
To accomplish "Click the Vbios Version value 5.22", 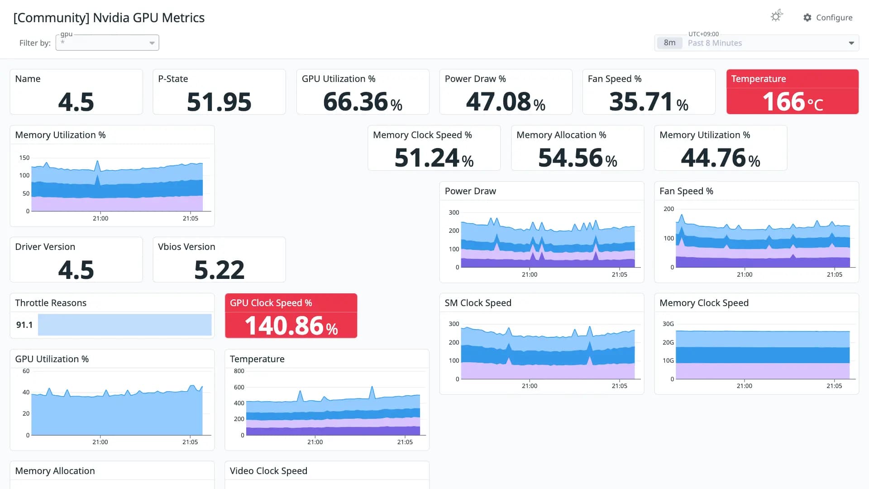I will coord(219,269).
